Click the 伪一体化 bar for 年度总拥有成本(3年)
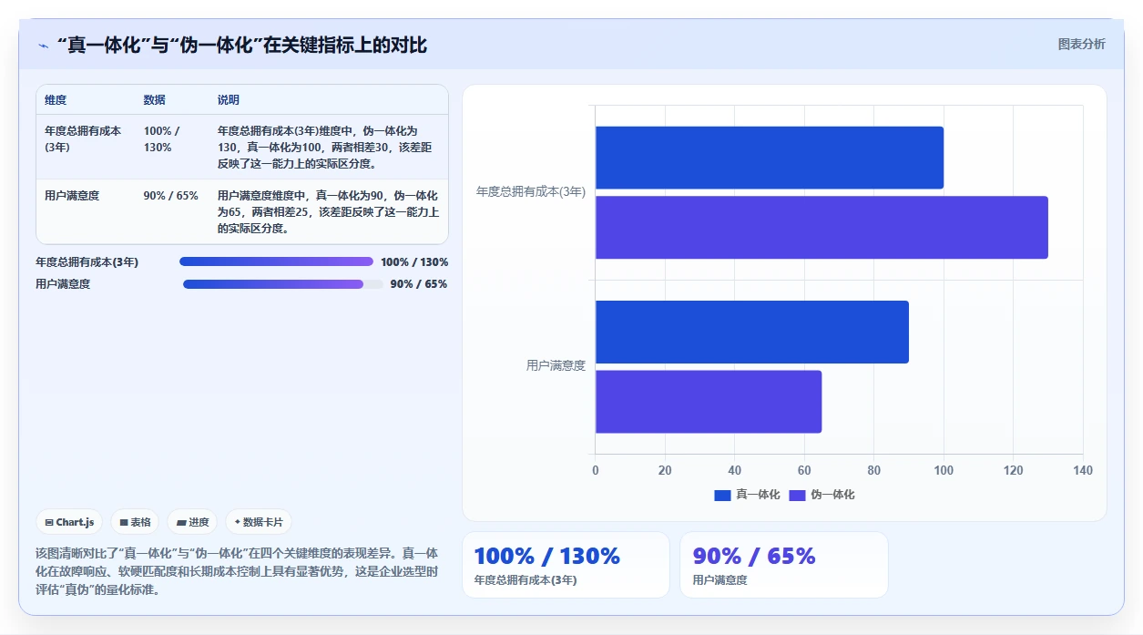This screenshot has width=1143, height=635. (x=822, y=228)
